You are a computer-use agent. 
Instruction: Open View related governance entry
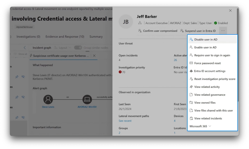click(x=212, y=95)
